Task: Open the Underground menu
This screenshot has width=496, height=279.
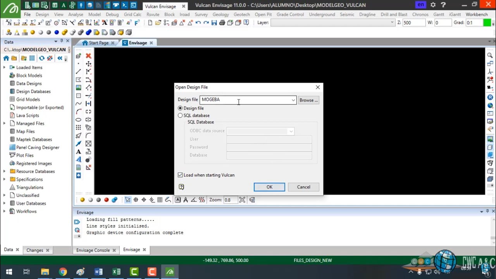Action: tap(322, 14)
